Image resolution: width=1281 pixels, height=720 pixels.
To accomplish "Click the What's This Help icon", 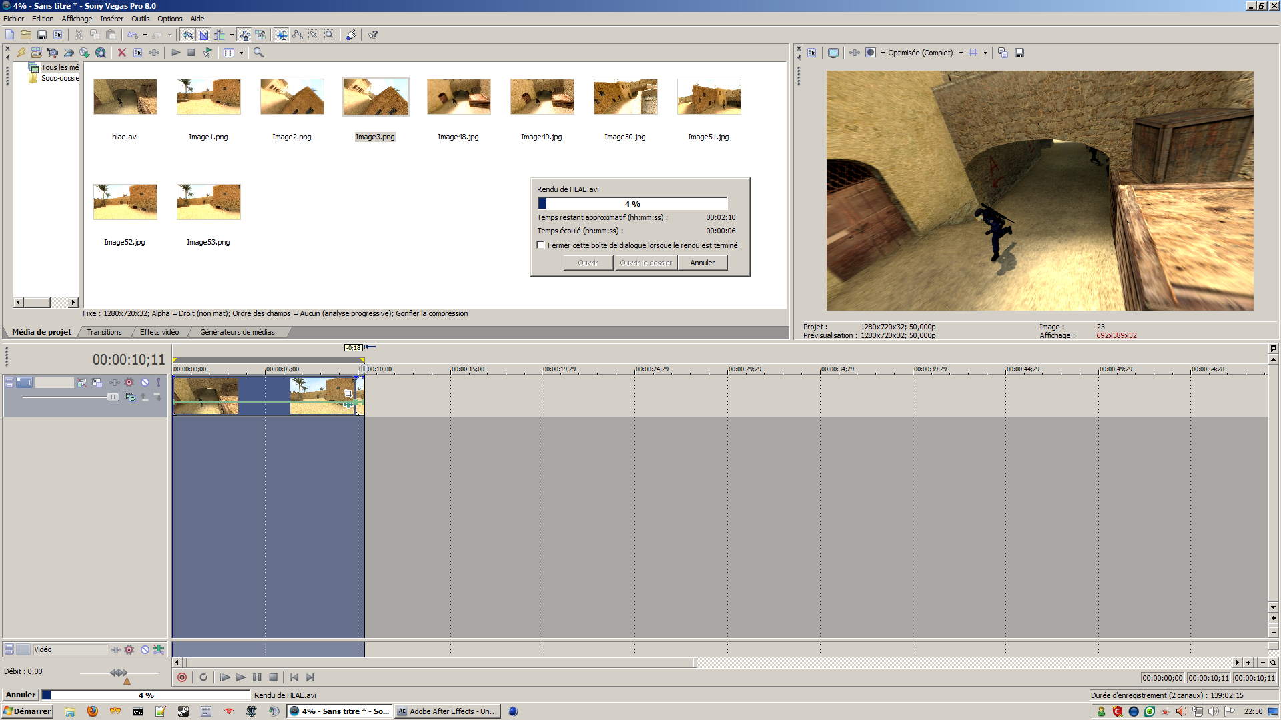I will coord(372,35).
